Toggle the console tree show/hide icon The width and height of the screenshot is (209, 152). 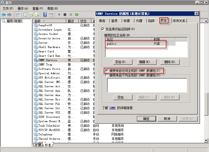18,15
